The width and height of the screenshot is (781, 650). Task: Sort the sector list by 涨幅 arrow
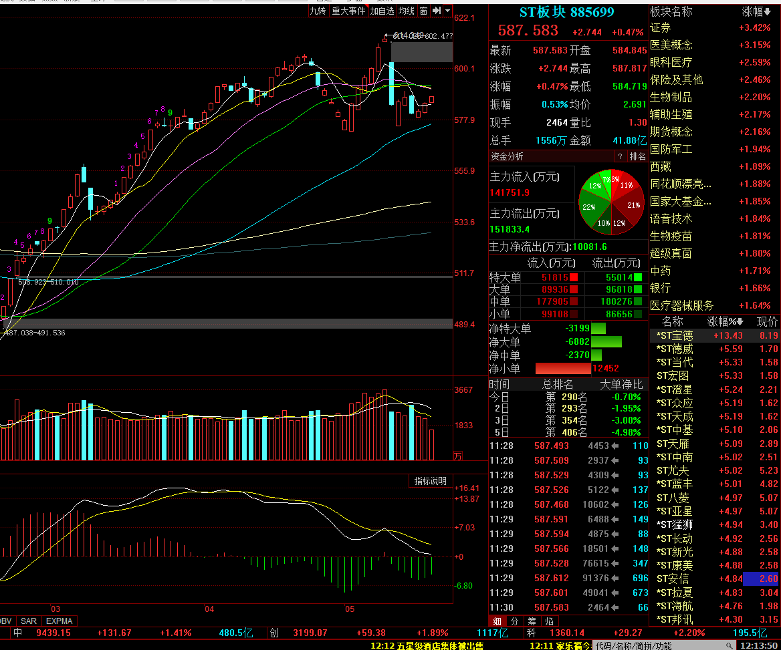point(768,12)
